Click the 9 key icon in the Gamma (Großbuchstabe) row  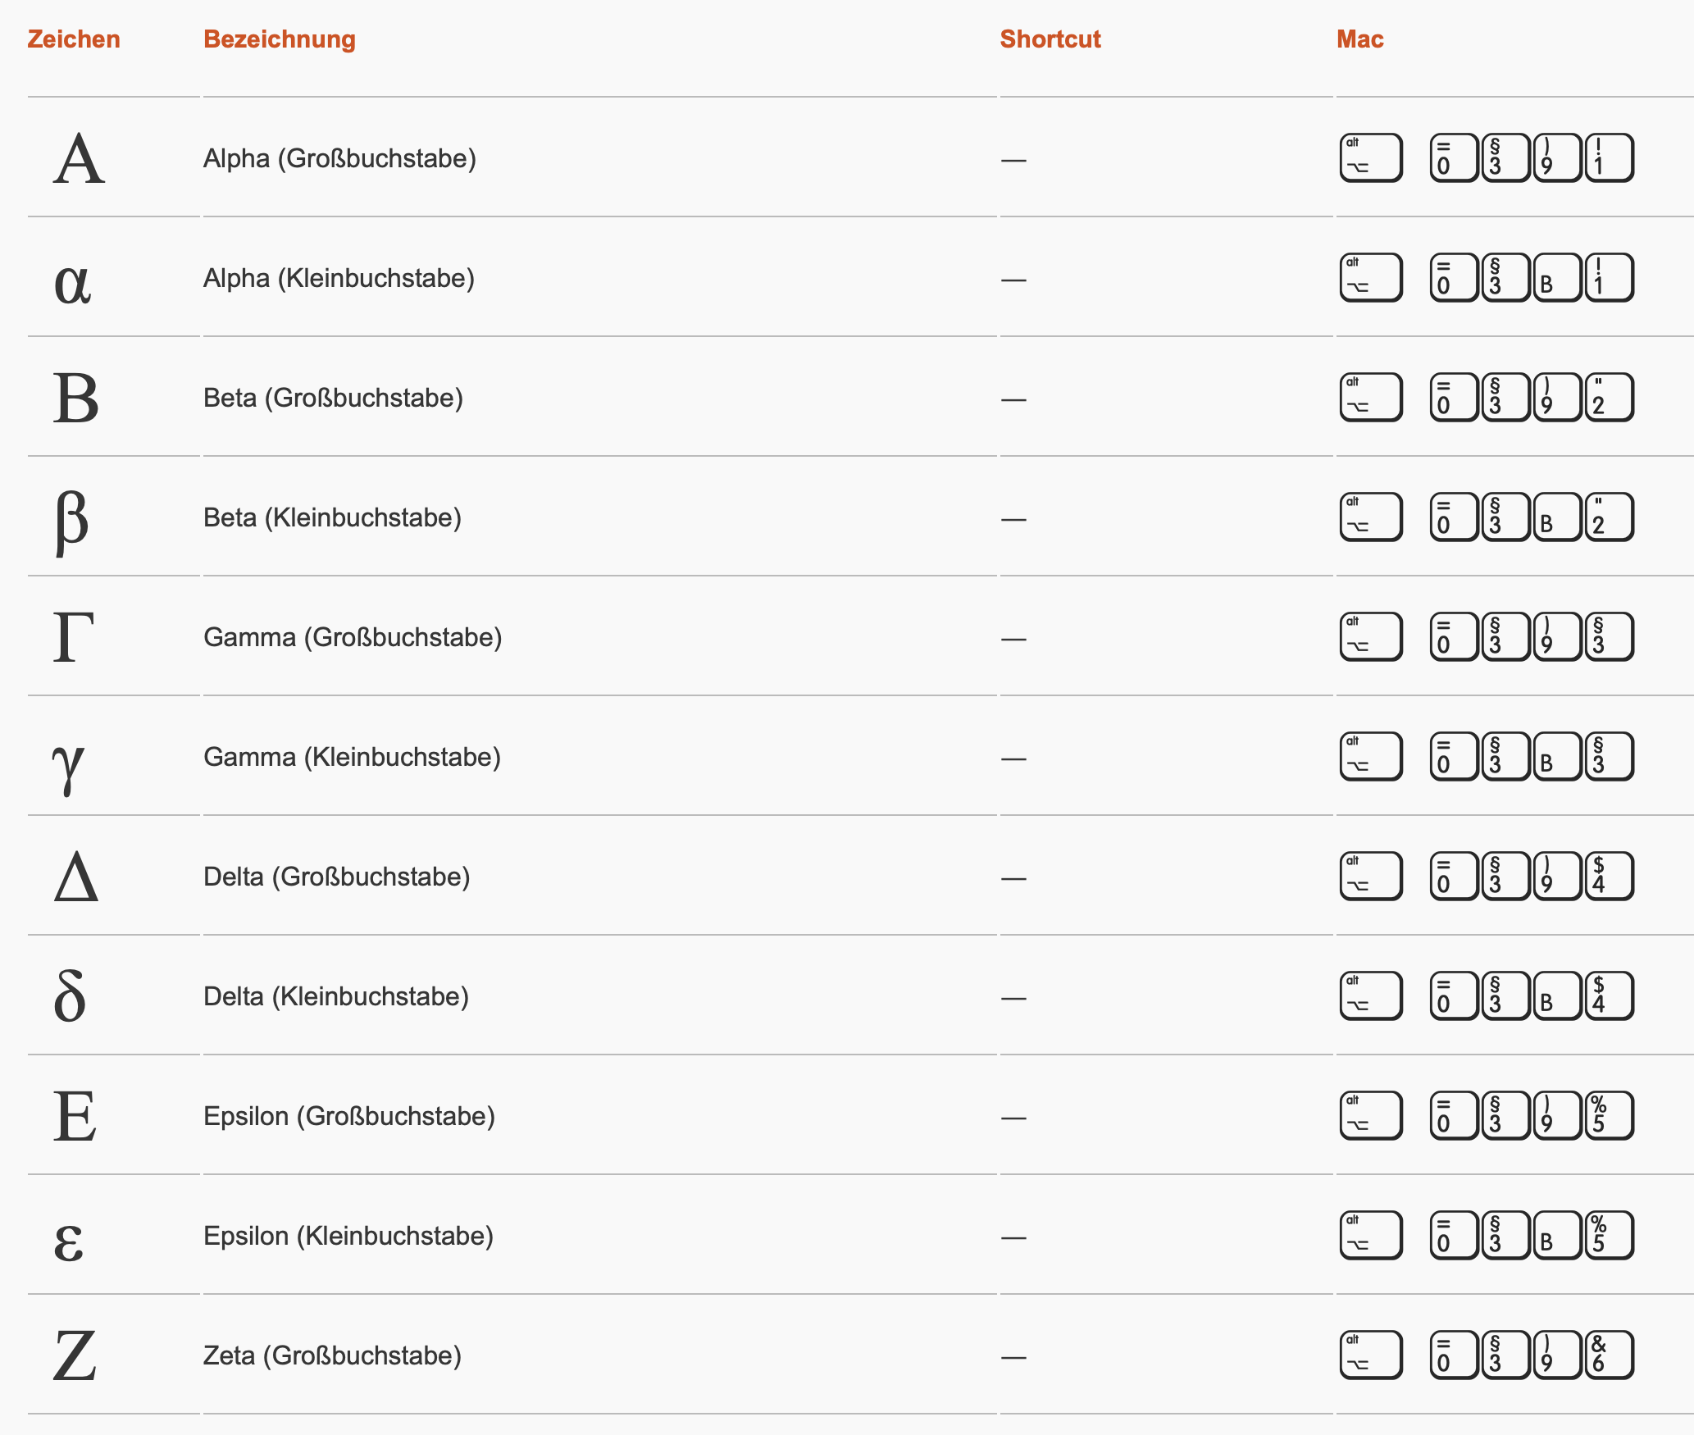click(x=1556, y=637)
